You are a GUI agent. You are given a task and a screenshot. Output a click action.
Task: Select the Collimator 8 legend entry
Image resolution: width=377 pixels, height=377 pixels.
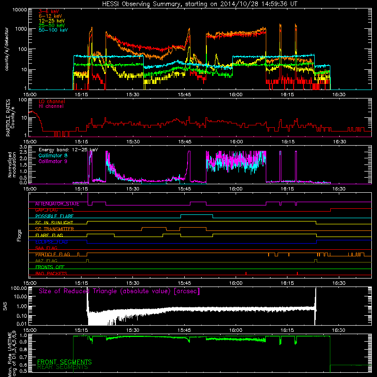pos(53,156)
